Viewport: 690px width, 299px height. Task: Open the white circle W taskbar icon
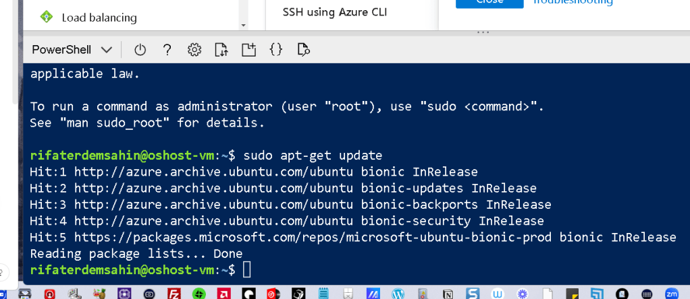tap(498, 294)
